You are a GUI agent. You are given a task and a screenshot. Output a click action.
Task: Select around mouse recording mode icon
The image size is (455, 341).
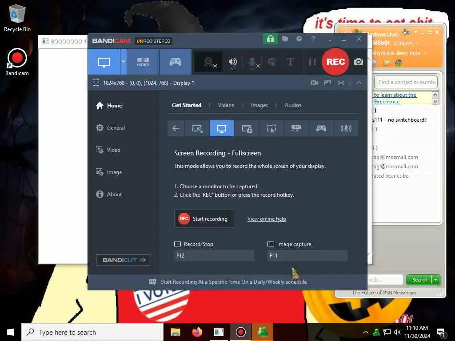click(271, 128)
